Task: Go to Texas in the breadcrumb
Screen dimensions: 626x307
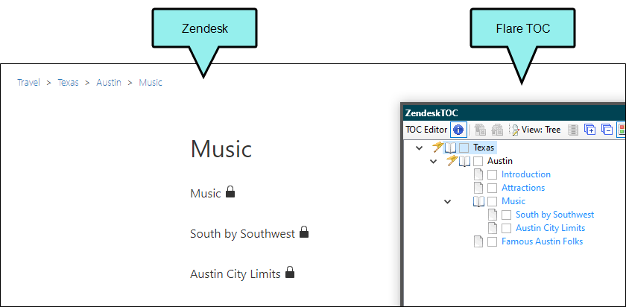Action: coord(69,83)
